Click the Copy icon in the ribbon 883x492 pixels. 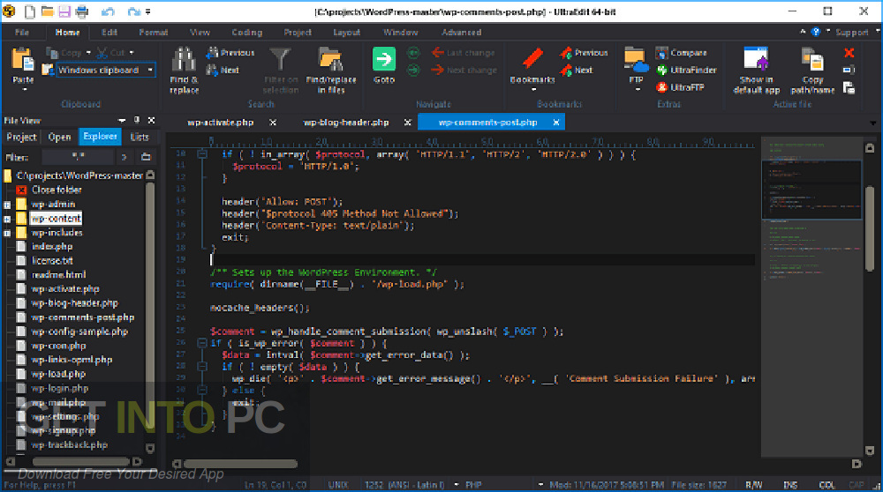[x=52, y=53]
